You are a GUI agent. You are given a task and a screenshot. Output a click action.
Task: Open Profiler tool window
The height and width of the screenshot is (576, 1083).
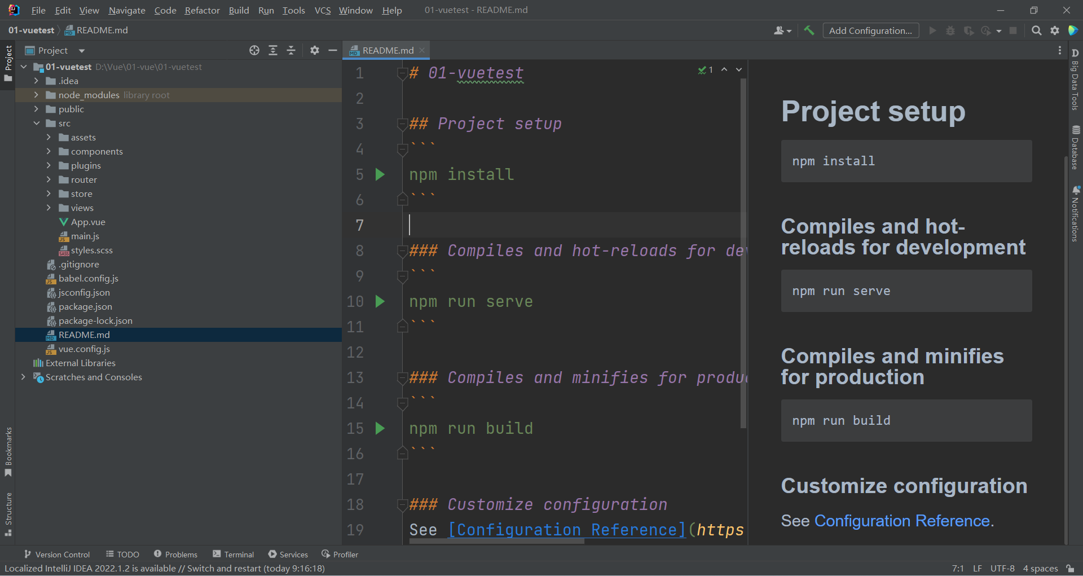tap(340, 555)
